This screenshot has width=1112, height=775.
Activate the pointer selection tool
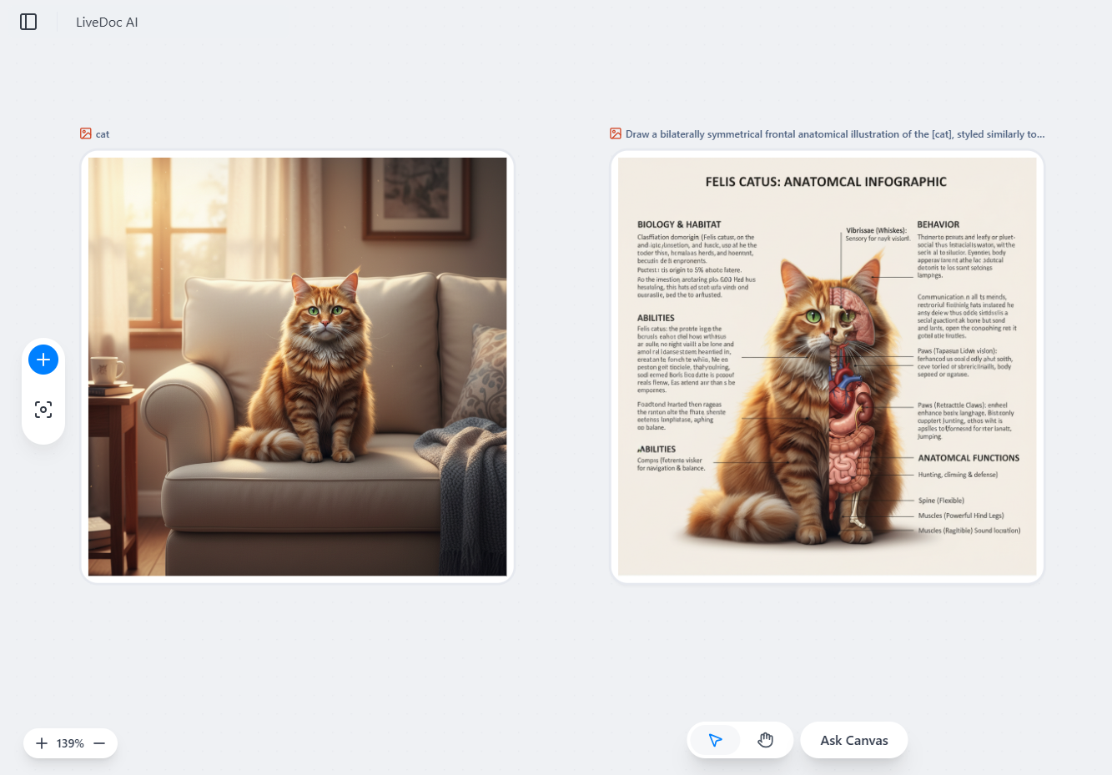715,739
